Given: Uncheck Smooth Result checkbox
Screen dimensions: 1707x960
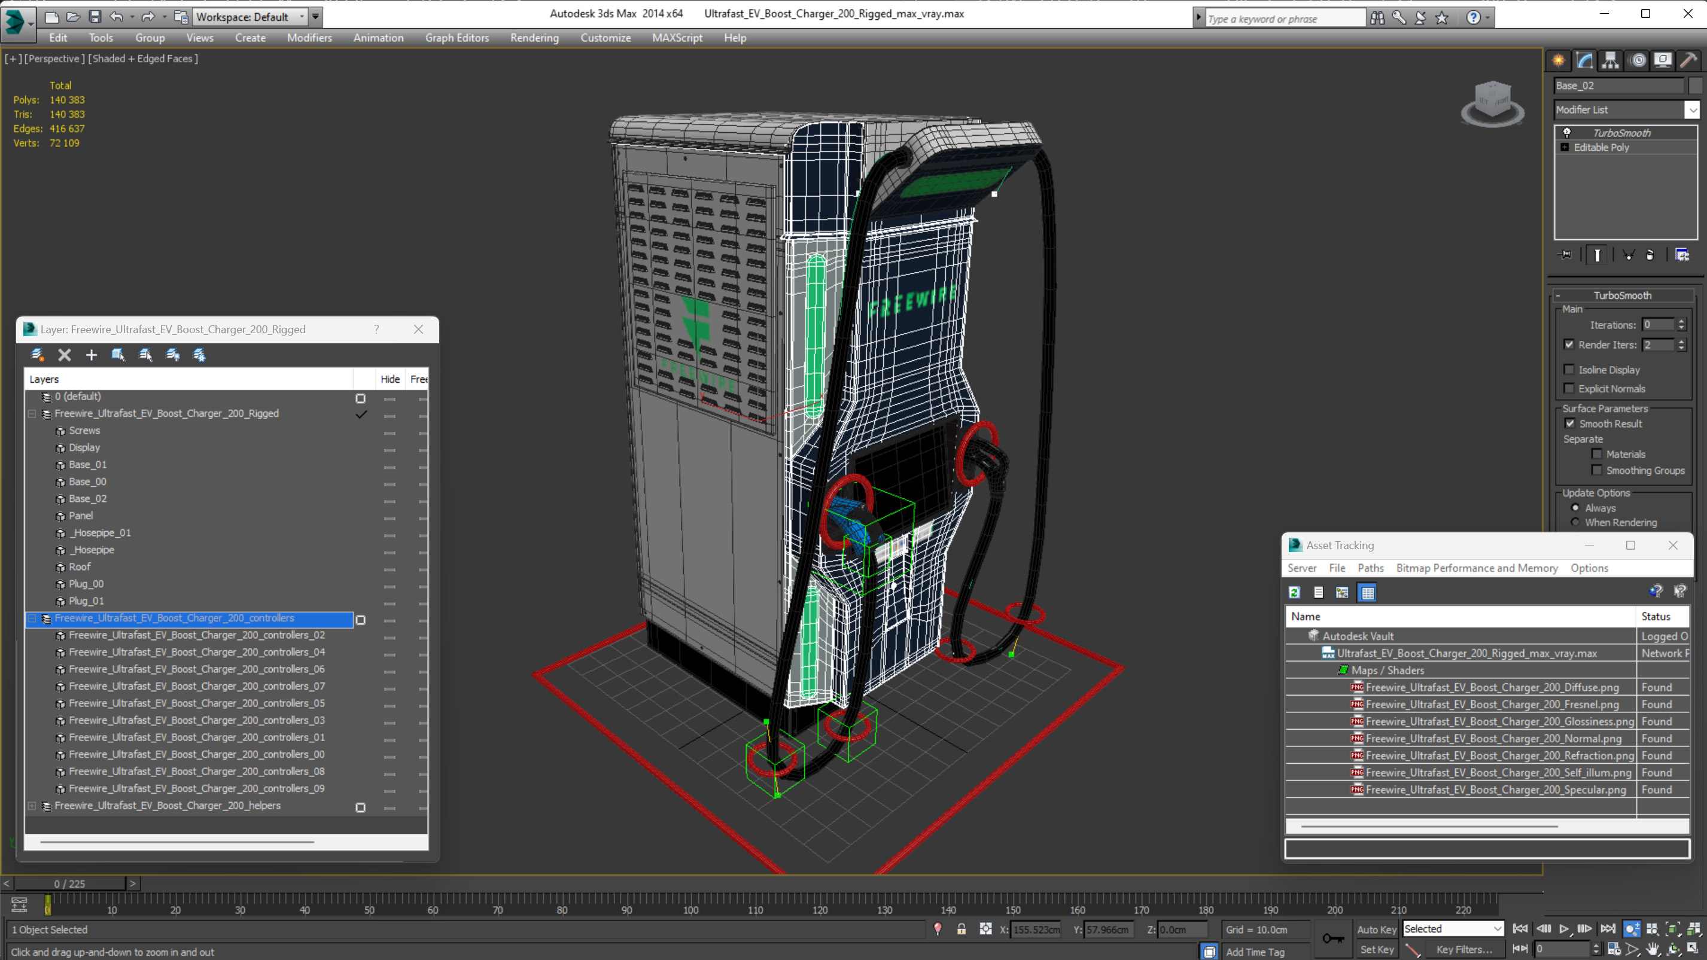Looking at the screenshot, I should [1570, 423].
